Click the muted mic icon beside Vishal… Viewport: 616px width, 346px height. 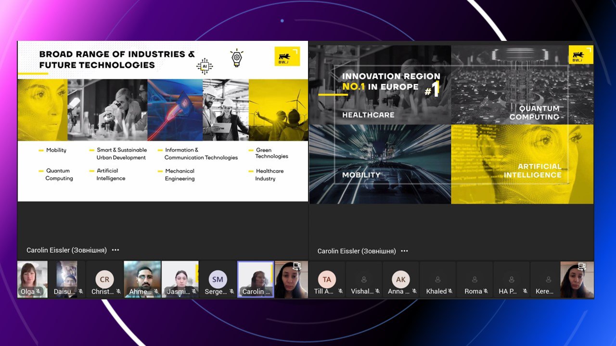tap(377, 291)
